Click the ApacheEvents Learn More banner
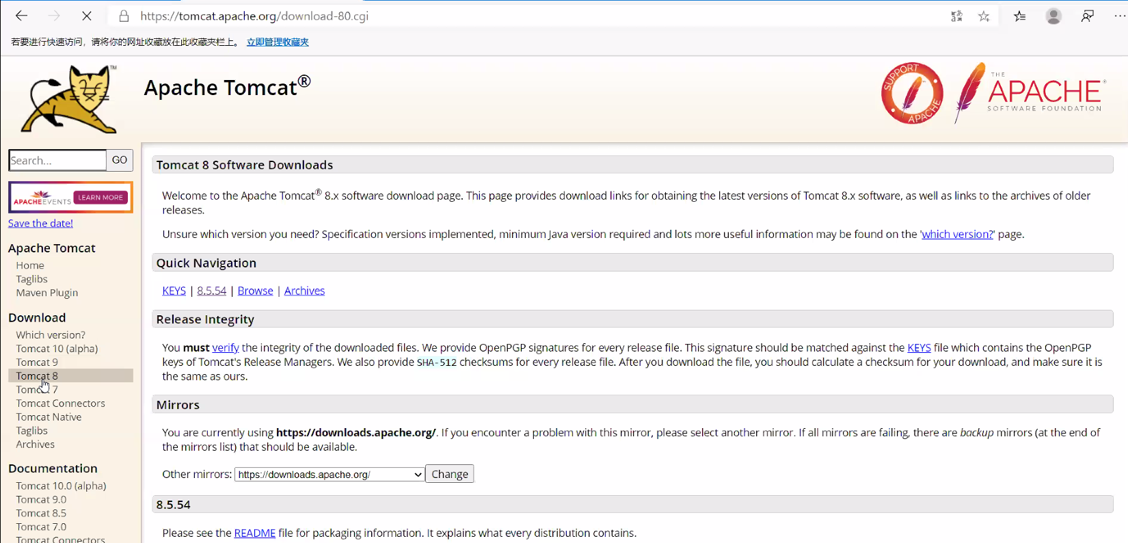This screenshot has width=1128, height=543. [x=70, y=198]
